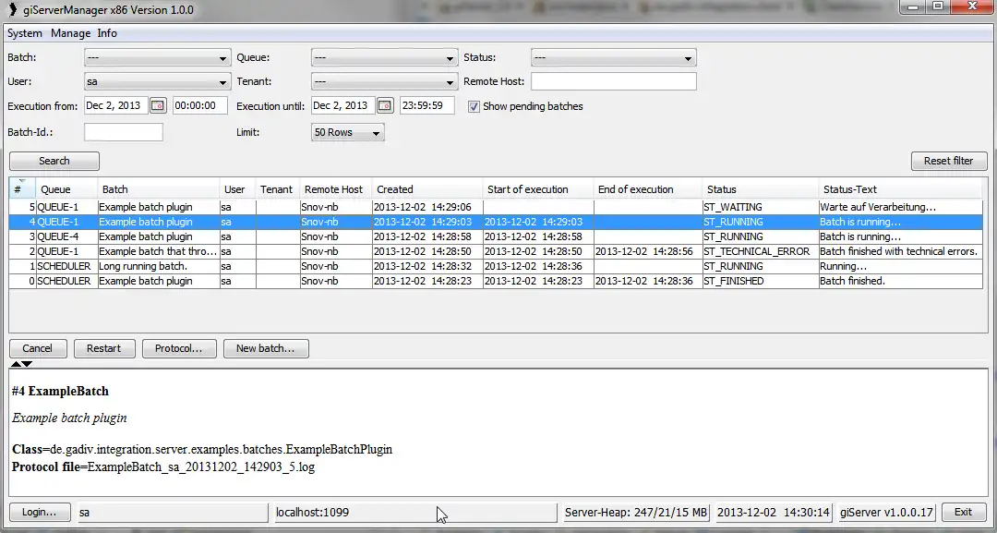
Task: Select the Long running batch. row
Action: tap(496, 266)
